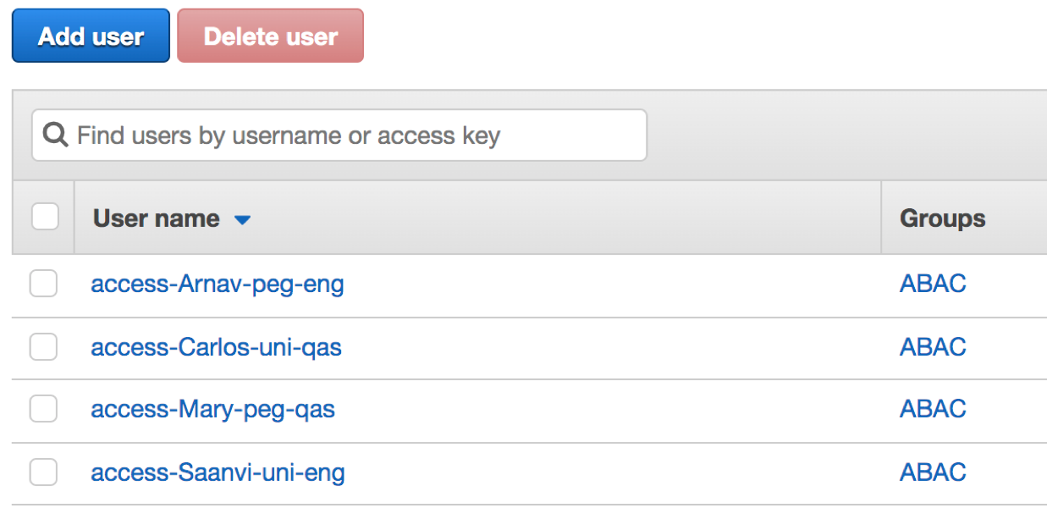Check the box next to access-Carlos-uni-qas
Viewport: 1047px width, 508px height.
43,347
